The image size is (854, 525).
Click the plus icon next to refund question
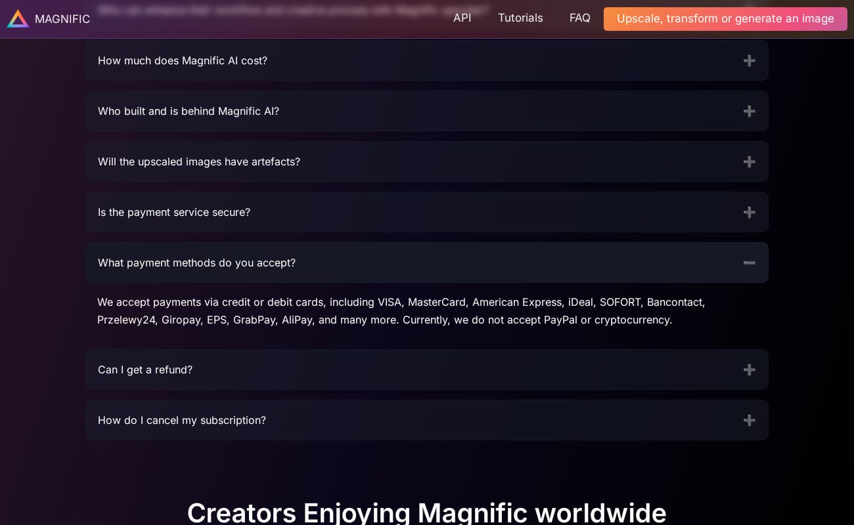pyautogui.click(x=749, y=369)
